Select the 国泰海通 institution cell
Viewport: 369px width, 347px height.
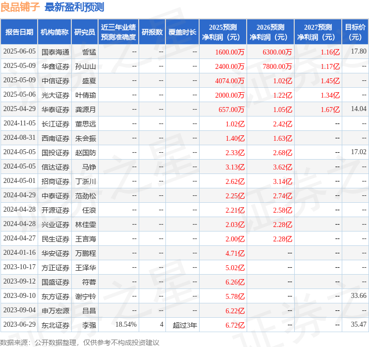click(x=55, y=52)
